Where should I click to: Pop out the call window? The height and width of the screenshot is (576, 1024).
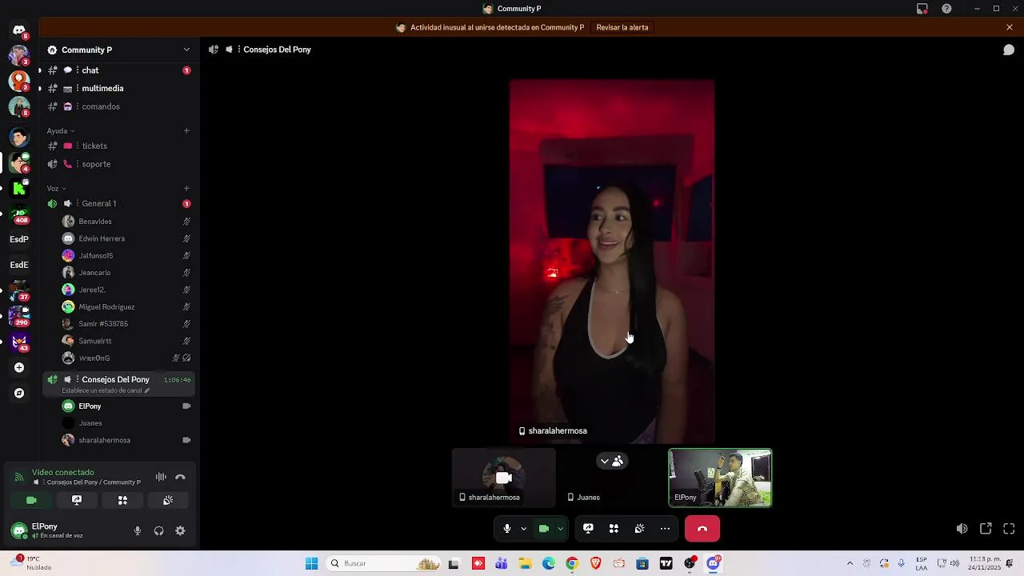pyautogui.click(x=986, y=529)
